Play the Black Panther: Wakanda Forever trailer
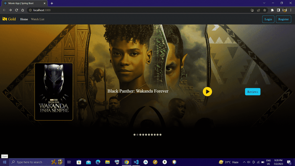This screenshot has width=295, height=166. coord(207,92)
